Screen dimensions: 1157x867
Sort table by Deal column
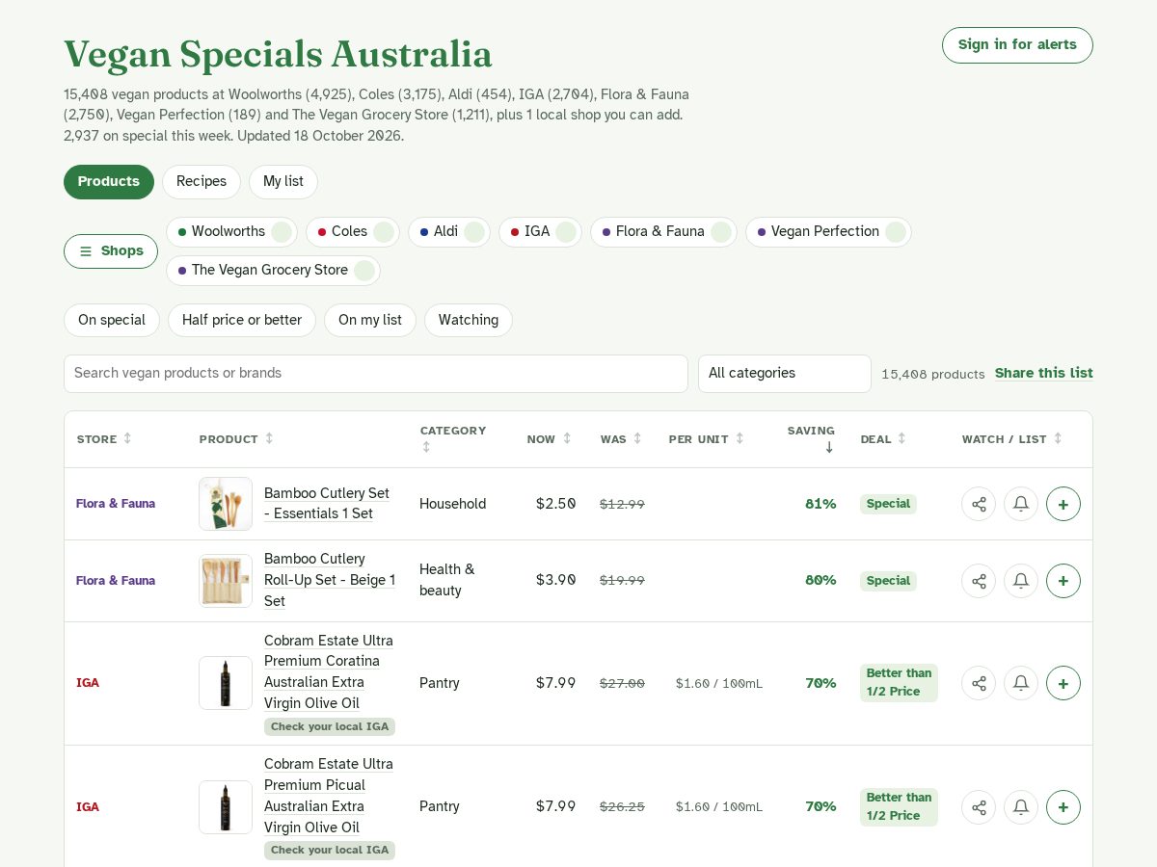[x=883, y=439]
